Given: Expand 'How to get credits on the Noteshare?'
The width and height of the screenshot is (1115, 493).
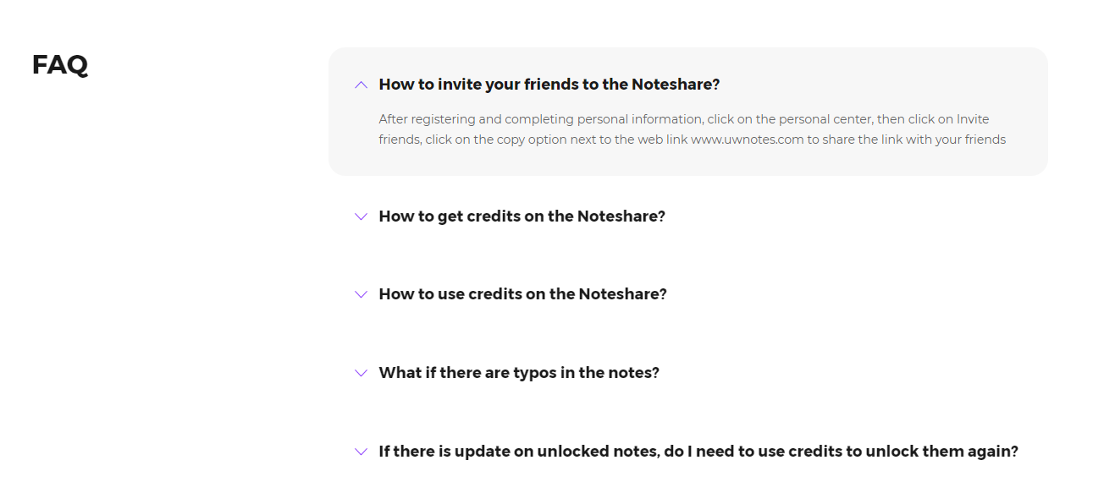Looking at the screenshot, I should coord(522,216).
